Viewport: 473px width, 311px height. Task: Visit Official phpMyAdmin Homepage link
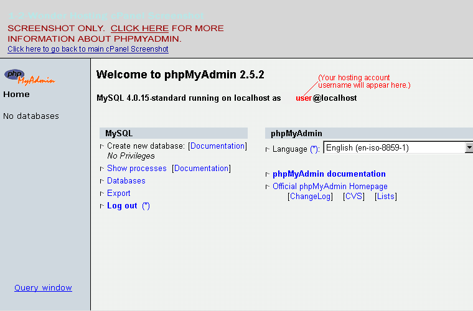point(330,186)
